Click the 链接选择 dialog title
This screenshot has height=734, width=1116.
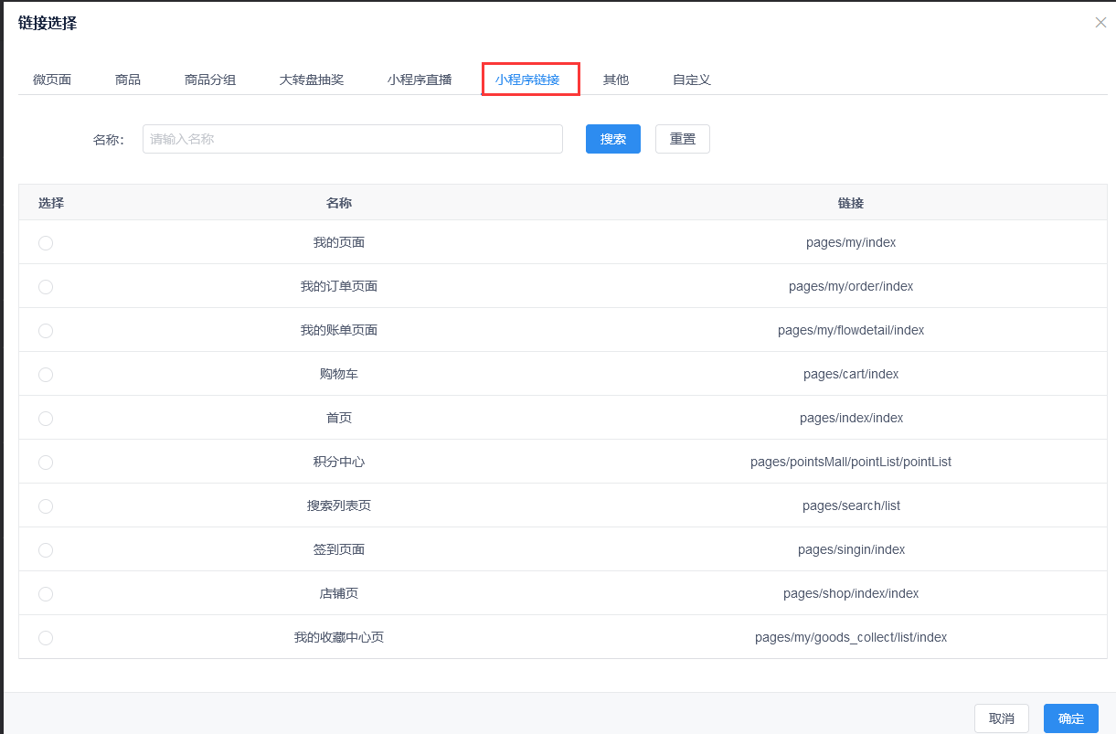point(48,23)
